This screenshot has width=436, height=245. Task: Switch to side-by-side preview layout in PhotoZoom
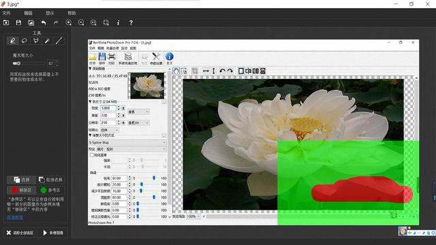click(x=255, y=71)
